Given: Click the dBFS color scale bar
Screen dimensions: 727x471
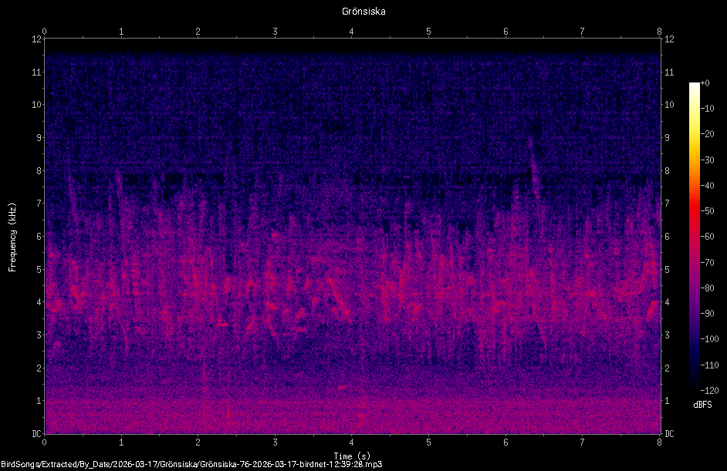Looking at the screenshot, I should pyautogui.click(x=694, y=235).
